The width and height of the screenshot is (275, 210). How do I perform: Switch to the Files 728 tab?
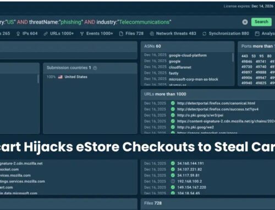pyautogui.click(x=131, y=33)
